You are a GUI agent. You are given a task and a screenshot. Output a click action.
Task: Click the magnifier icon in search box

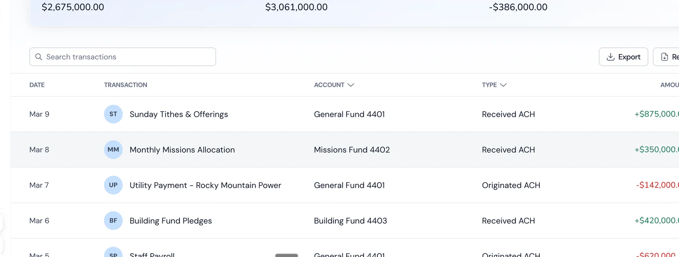click(x=39, y=57)
